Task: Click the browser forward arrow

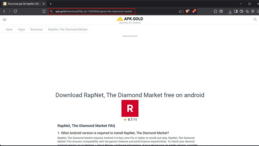Action: point(10,11)
